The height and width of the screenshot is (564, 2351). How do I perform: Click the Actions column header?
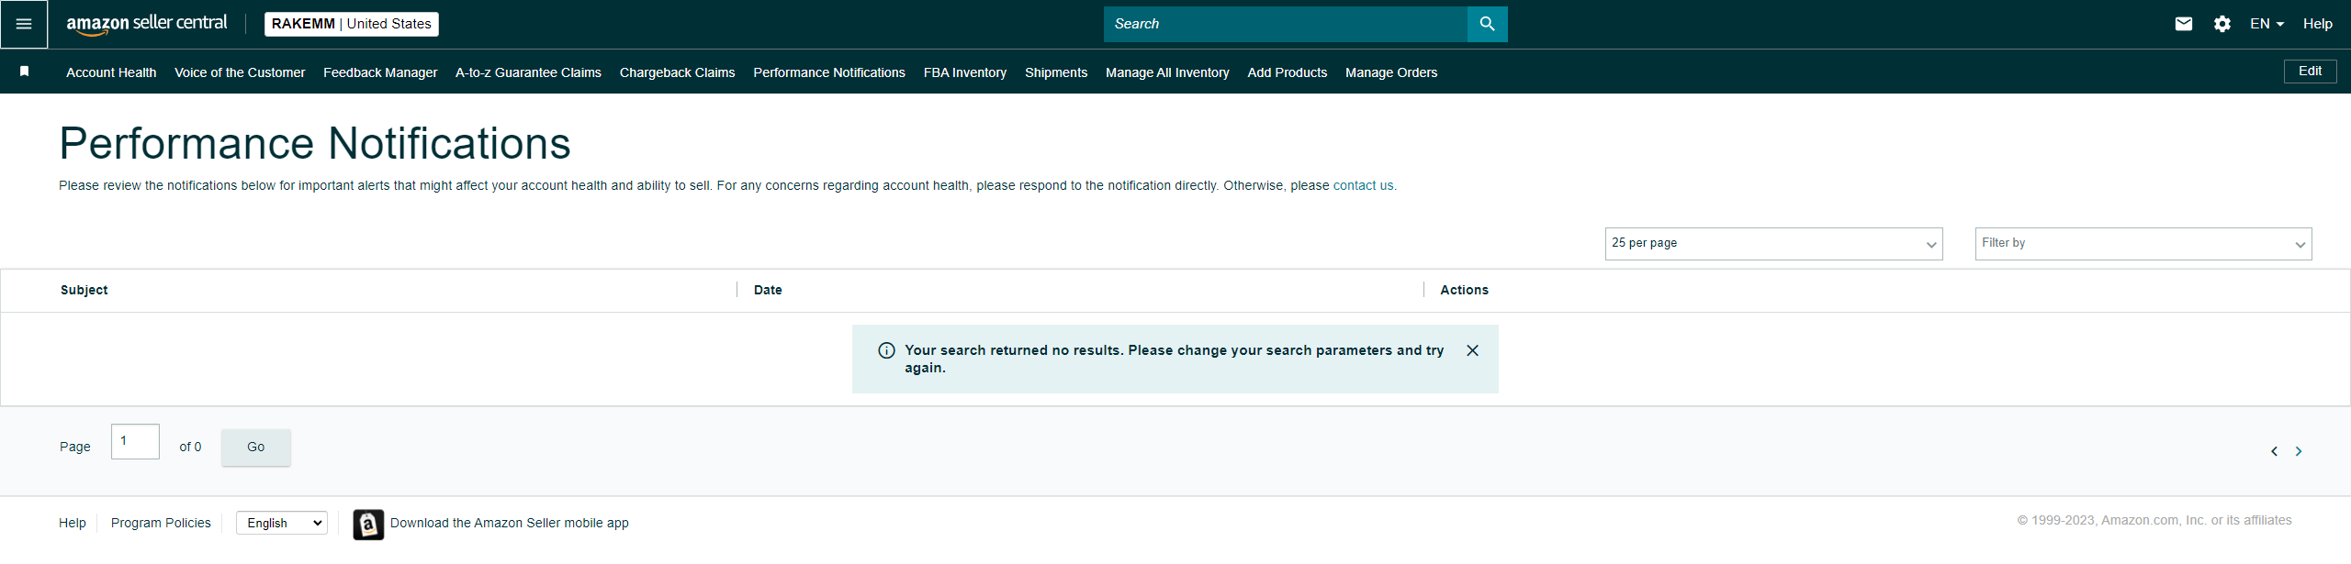(1464, 290)
